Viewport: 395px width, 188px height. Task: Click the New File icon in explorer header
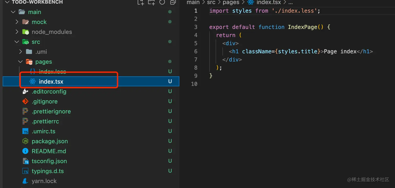click(141, 2)
